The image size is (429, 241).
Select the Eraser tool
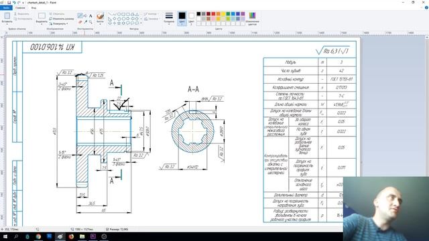[x=80, y=22]
